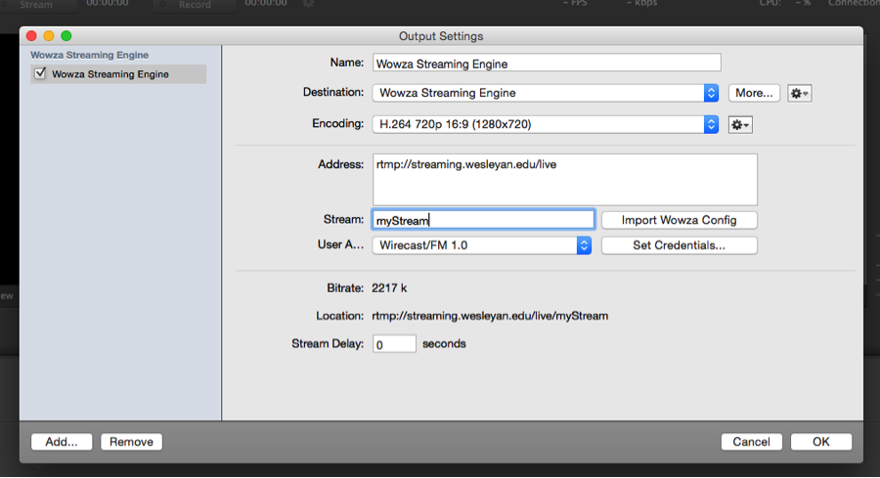
Task: Click the Add... button
Action: tap(62, 442)
